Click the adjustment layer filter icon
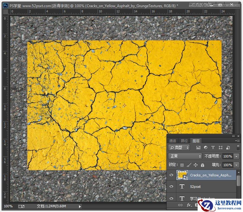243x212 pixels. pyautogui.click(x=206, y=148)
